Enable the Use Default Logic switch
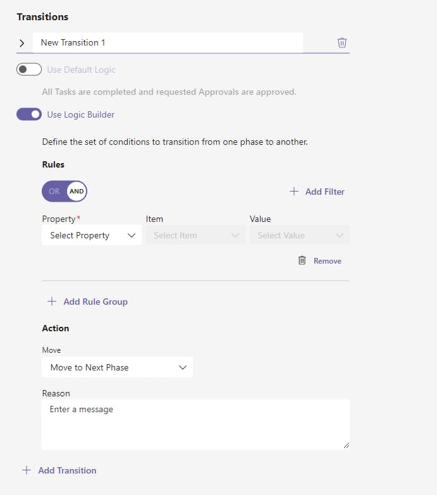The height and width of the screenshot is (495, 437). [x=29, y=70]
